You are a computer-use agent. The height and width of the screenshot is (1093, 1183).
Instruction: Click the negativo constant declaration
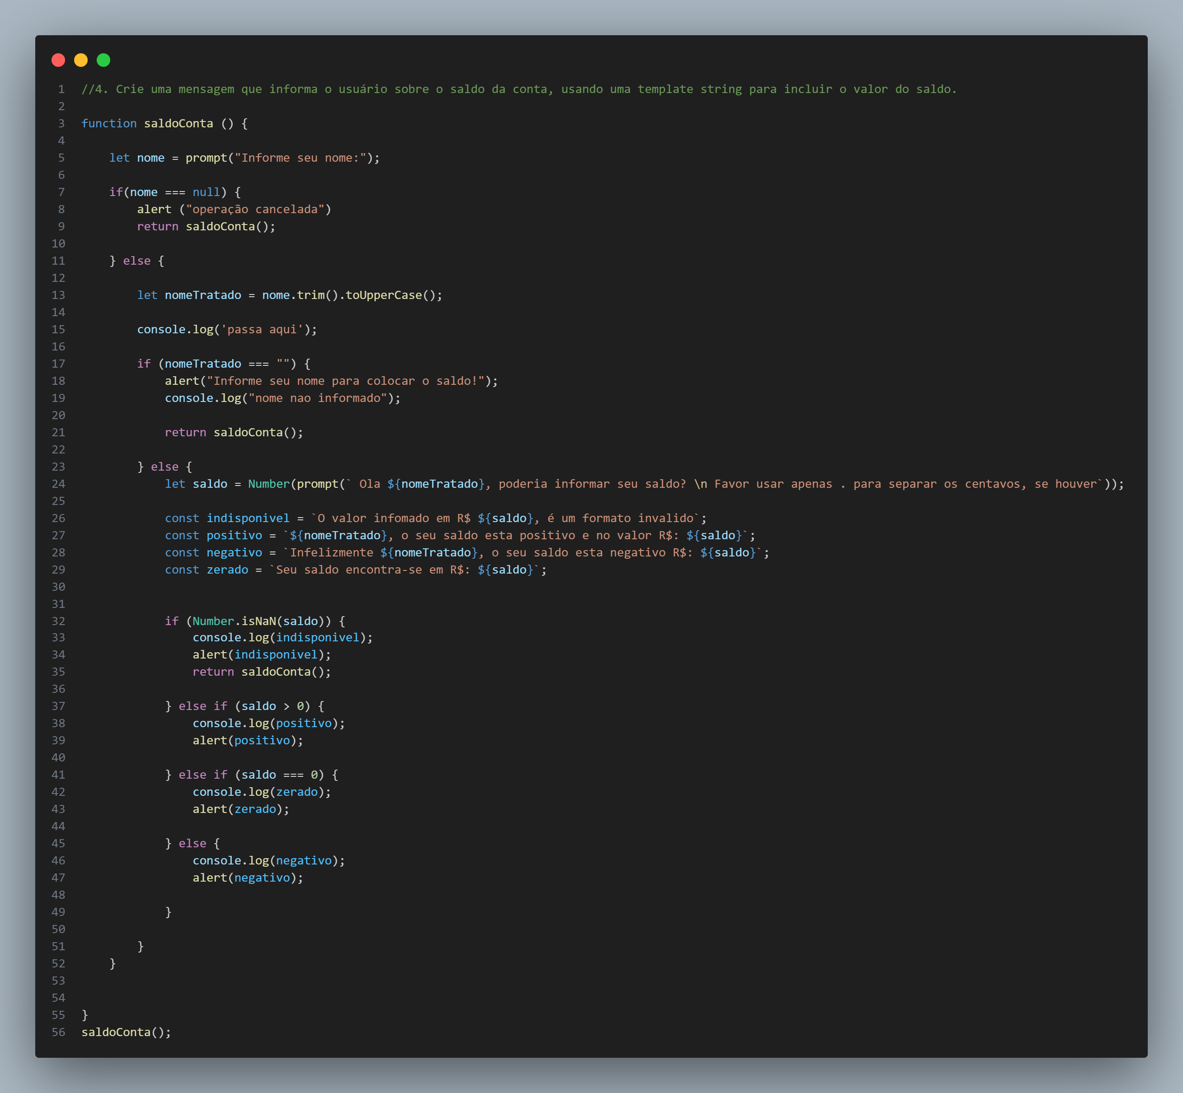coord(234,552)
